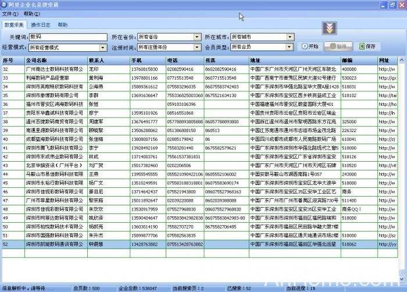Screen dimensions: 407x292
Task: Open the 注册时间 registration year dropdown
Action: [x=197, y=47]
